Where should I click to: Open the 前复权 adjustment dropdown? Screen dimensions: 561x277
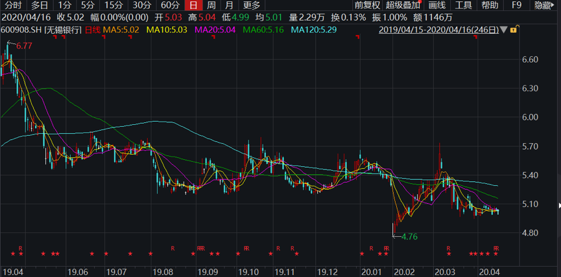click(367, 5)
